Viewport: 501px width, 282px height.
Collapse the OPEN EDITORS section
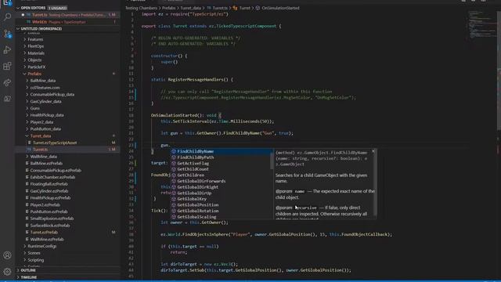(33, 8)
